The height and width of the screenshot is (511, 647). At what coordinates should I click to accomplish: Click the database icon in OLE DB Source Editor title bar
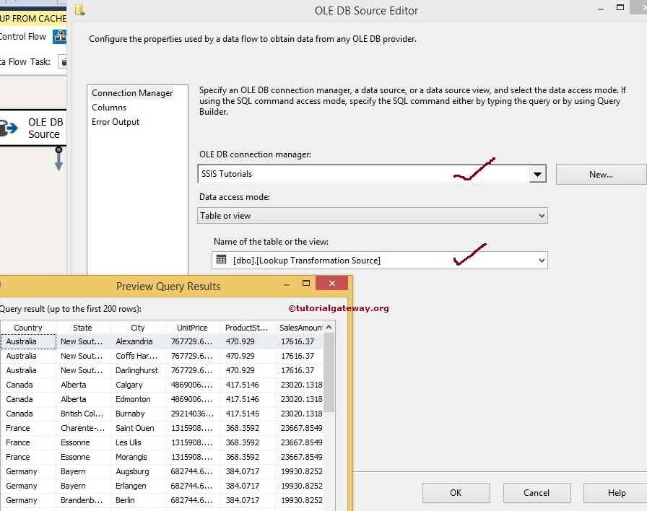pyautogui.click(x=79, y=10)
